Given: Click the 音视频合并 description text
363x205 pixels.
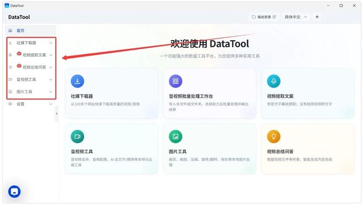Looking at the screenshot, I should pyautogui.click(x=111, y=162).
